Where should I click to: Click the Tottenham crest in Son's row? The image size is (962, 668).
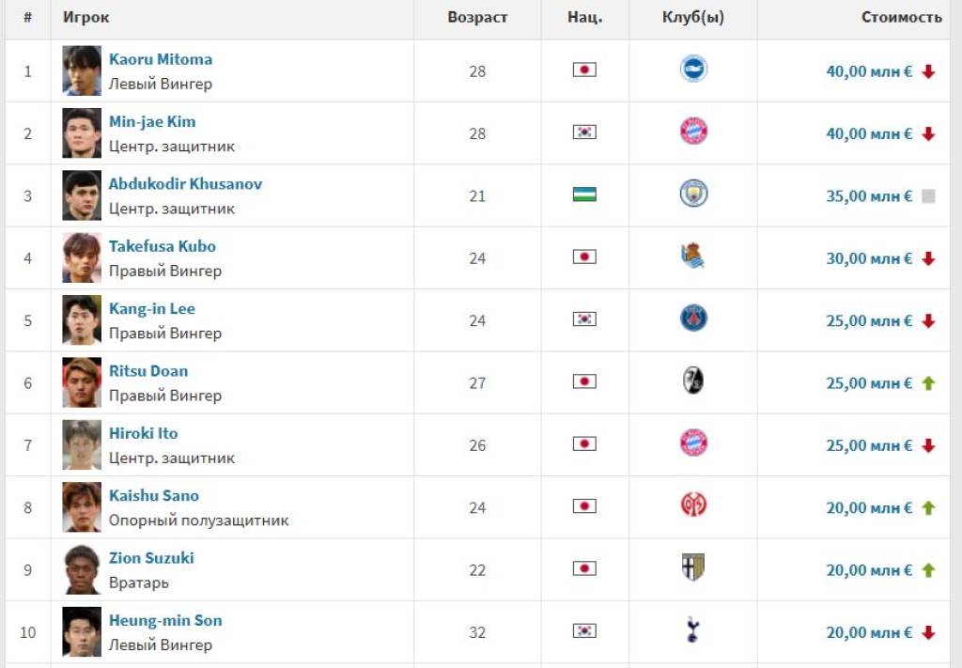pyautogui.click(x=693, y=631)
